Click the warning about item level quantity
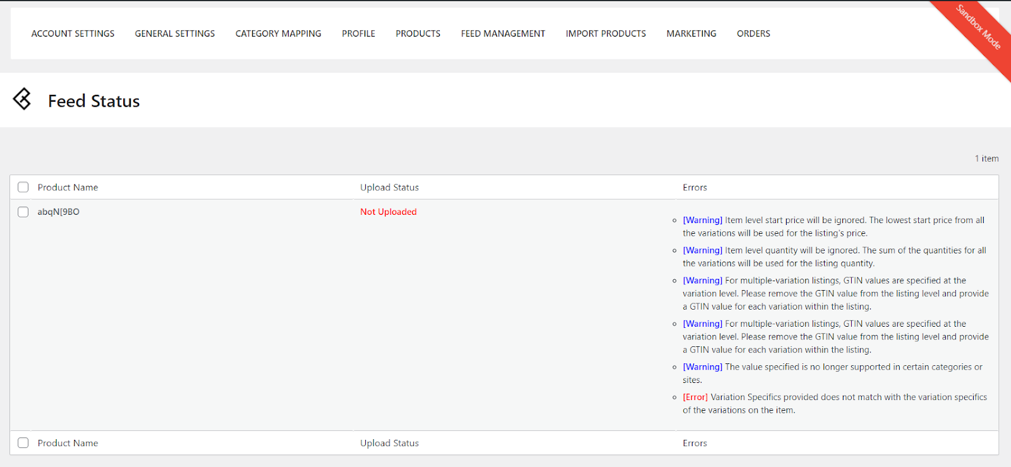This screenshot has height=467, width=1011. coord(834,257)
